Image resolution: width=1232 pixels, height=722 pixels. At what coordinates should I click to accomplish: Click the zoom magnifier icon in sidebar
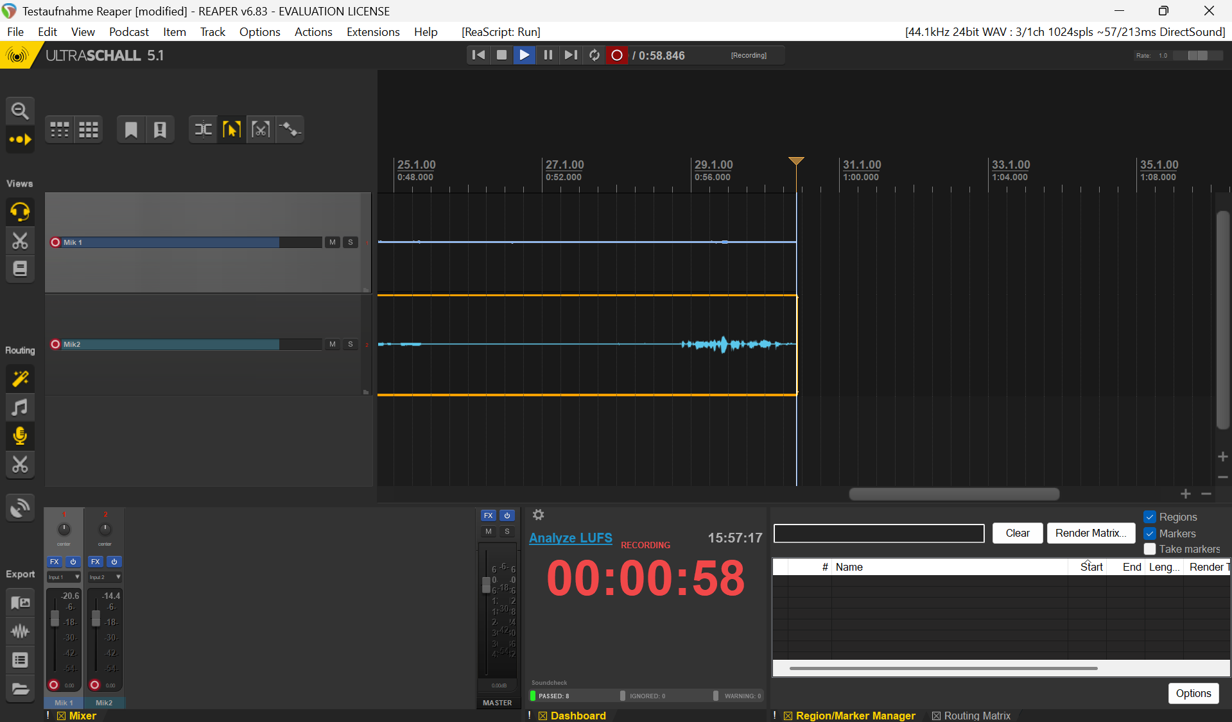click(20, 111)
